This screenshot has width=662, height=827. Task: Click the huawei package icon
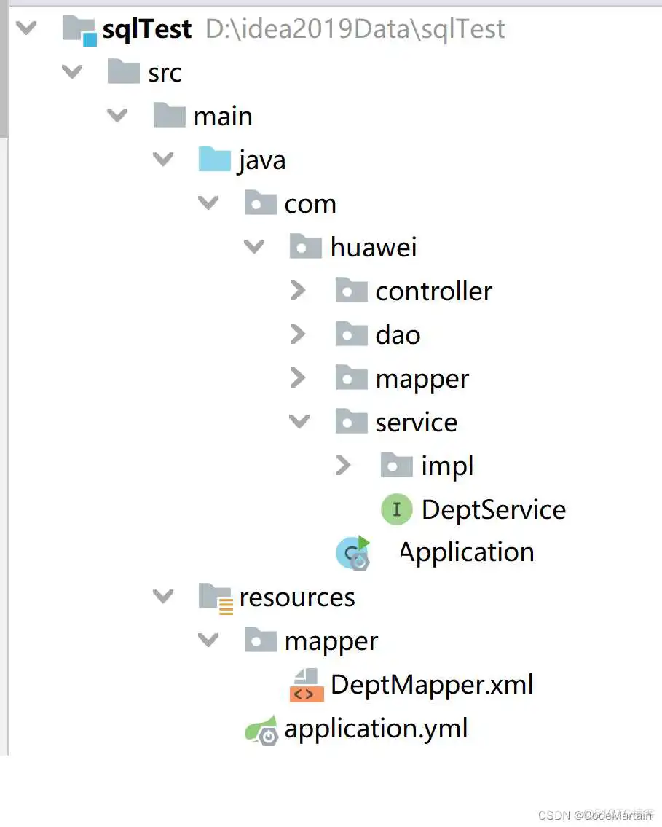tap(306, 247)
